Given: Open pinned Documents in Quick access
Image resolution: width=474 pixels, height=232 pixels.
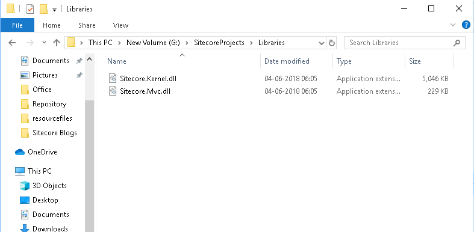Looking at the screenshot, I should point(51,61).
